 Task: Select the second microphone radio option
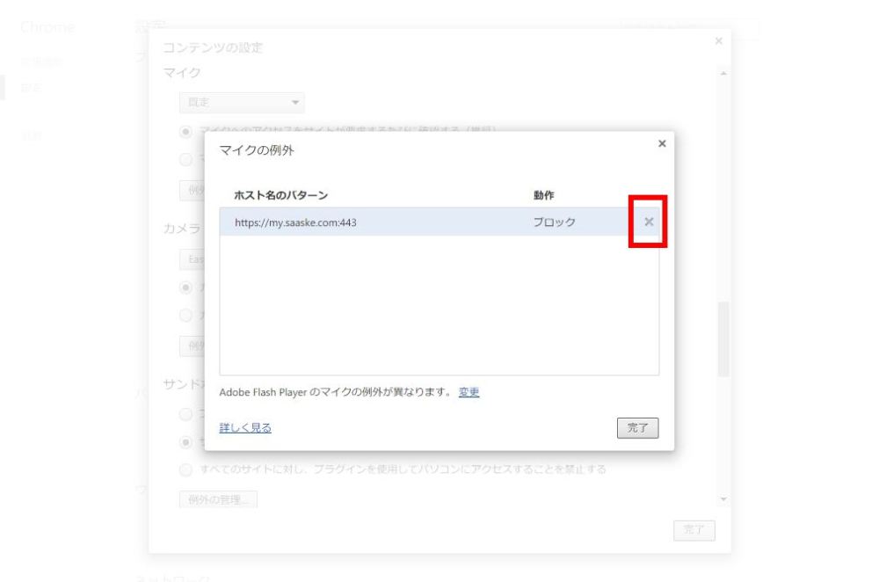coord(185,160)
